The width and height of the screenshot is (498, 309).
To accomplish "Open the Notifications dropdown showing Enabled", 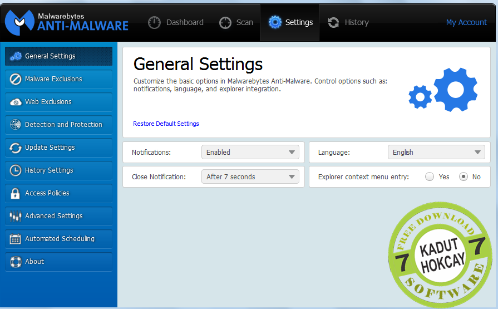I will pos(250,153).
